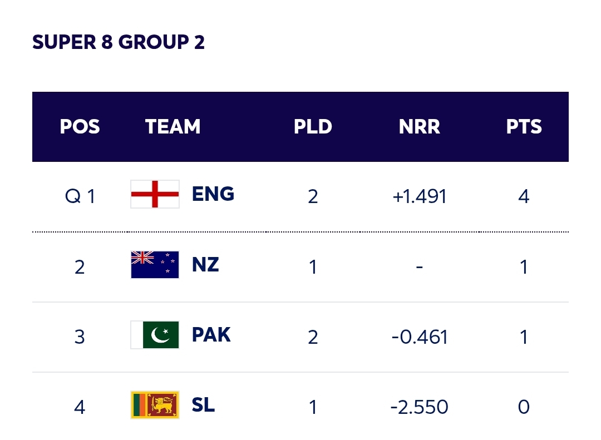Image resolution: width=601 pixels, height=440 pixels.
Task: Sort by the PLD column header
Action: tap(313, 127)
